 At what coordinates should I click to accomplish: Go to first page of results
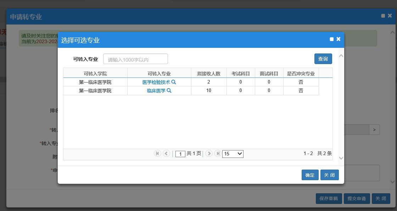click(x=157, y=153)
